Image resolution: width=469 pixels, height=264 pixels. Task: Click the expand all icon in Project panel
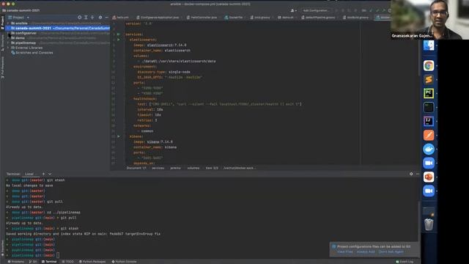click(x=86, y=18)
